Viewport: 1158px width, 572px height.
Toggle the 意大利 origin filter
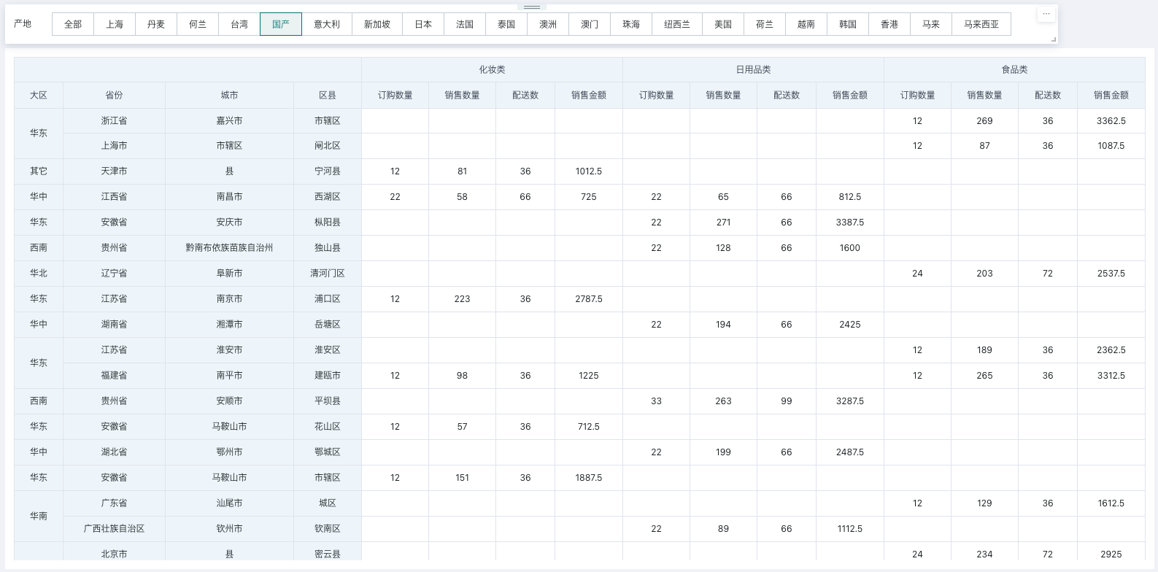point(327,24)
